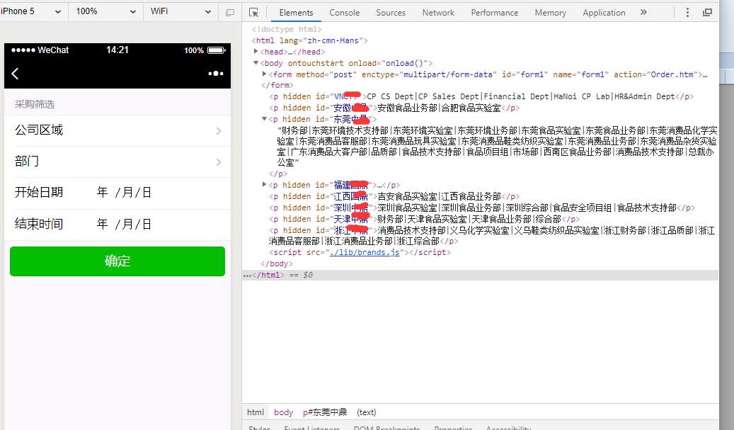Select body in the breadcrumb bar
734x430 pixels.
[283, 412]
